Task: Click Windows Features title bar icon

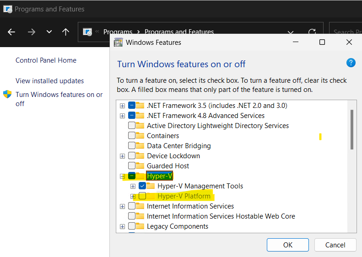Action: point(119,43)
